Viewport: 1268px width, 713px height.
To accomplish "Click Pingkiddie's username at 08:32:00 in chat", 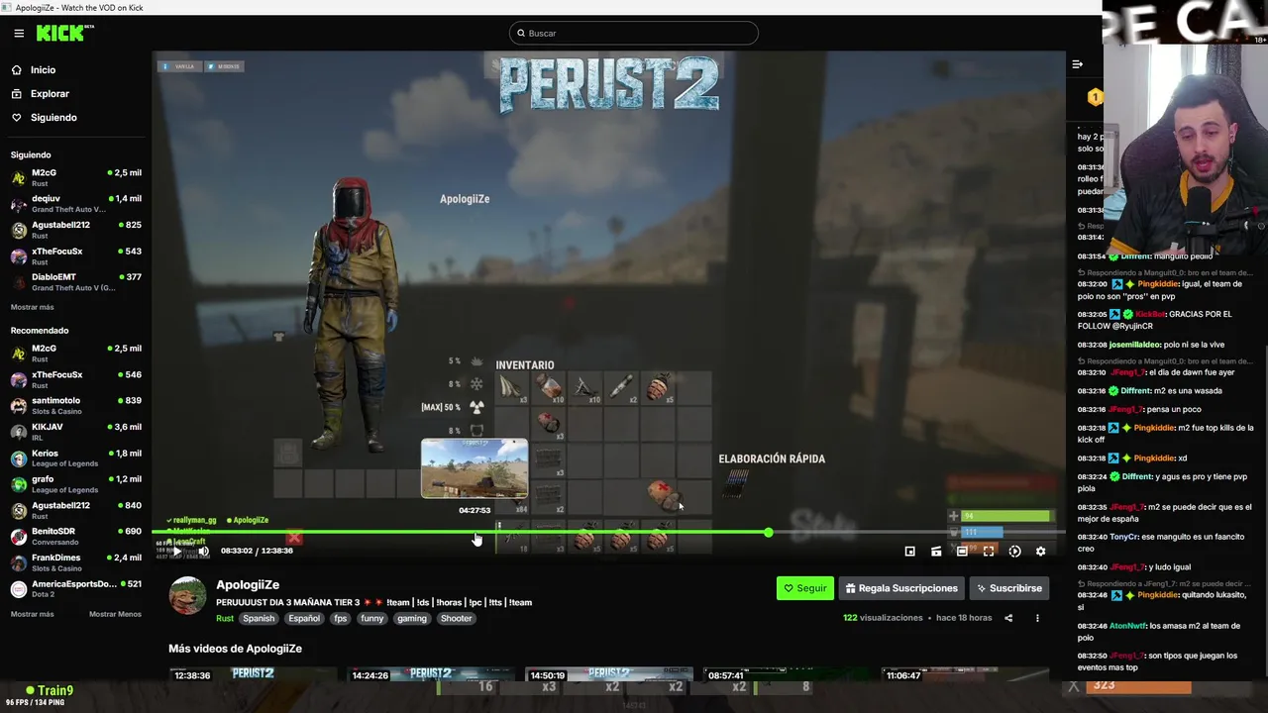I will [1157, 284].
